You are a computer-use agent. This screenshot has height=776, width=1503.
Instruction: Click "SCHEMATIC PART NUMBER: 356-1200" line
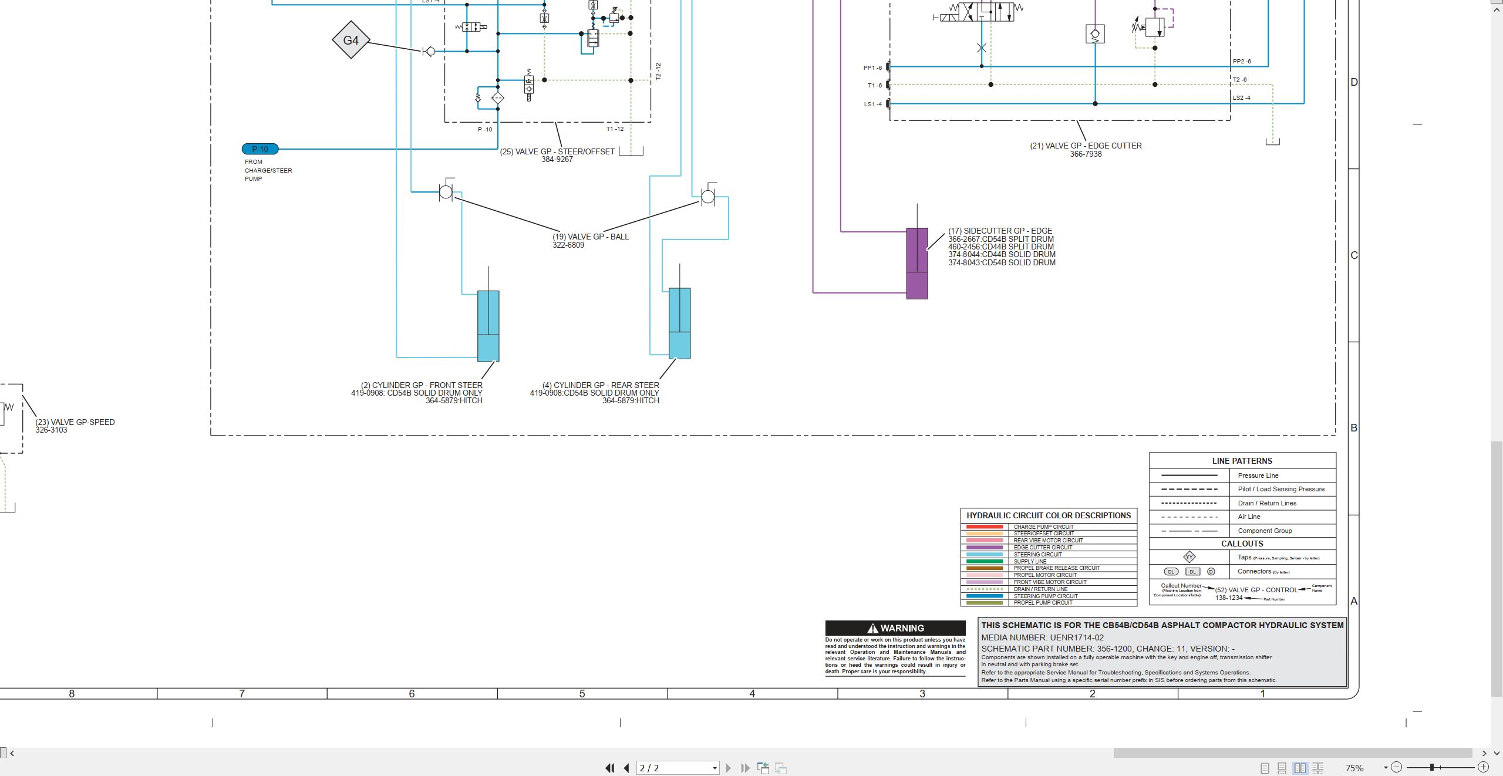click(x=1108, y=649)
